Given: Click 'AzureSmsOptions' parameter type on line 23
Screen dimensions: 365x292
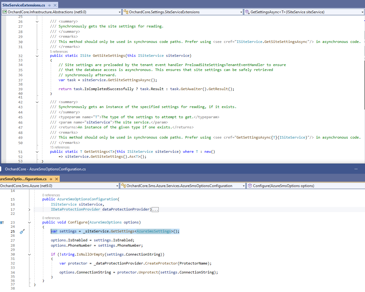Looking at the screenshot, I should click(x=105, y=222).
